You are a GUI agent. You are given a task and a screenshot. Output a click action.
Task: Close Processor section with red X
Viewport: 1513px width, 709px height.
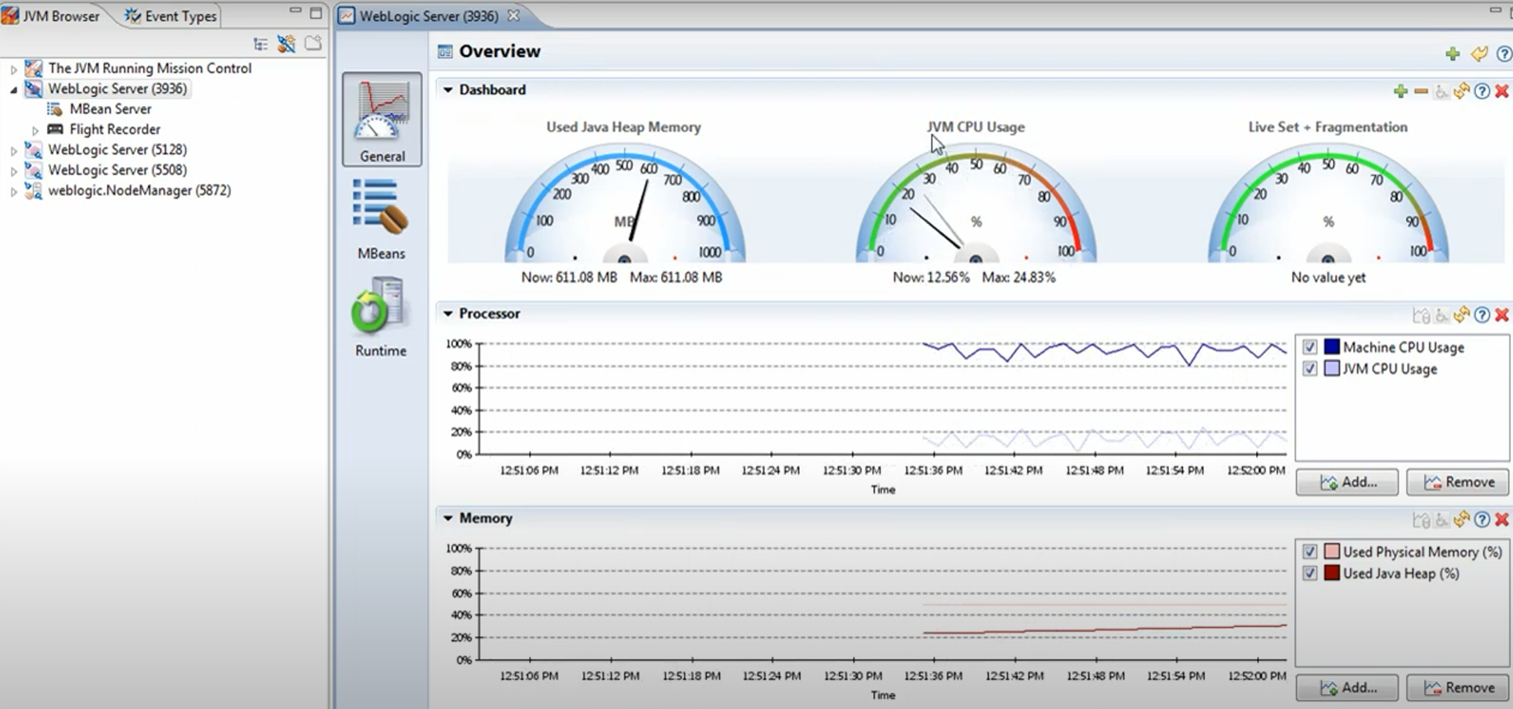coord(1502,314)
